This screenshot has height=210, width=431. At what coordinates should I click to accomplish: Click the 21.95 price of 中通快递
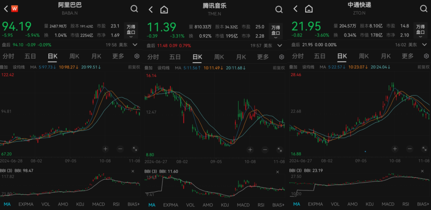click(x=306, y=26)
